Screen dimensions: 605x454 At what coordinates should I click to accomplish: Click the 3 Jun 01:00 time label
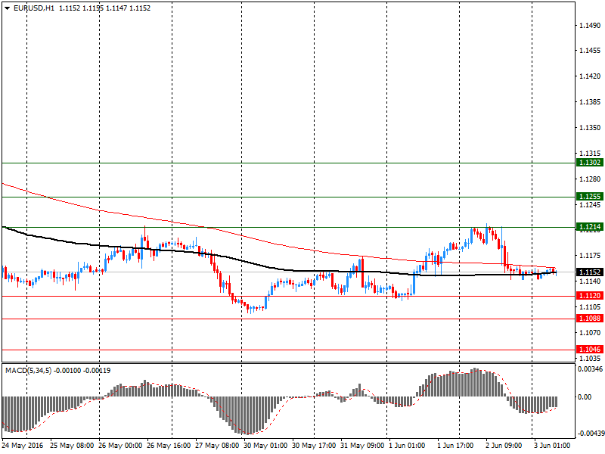(552, 446)
